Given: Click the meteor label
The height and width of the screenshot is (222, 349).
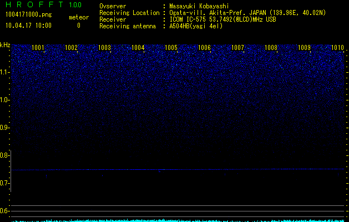Looking at the screenshot, I should (x=79, y=17).
